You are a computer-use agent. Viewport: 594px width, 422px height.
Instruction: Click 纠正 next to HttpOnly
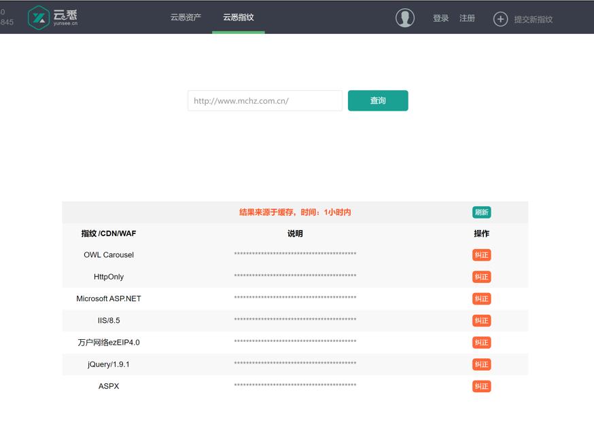[x=481, y=277]
